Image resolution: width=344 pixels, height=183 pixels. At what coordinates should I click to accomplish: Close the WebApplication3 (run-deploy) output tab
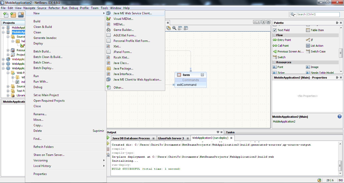pos(231,138)
